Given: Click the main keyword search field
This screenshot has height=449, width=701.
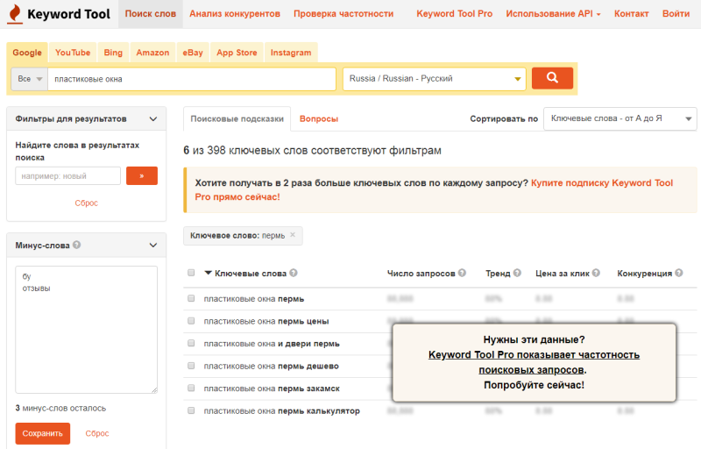Looking at the screenshot, I should (x=192, y=79).
